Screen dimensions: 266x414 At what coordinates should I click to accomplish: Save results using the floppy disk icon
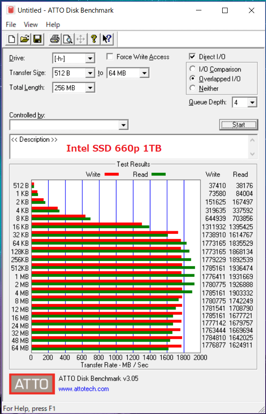pyautogui.click(x=37, y=39)
